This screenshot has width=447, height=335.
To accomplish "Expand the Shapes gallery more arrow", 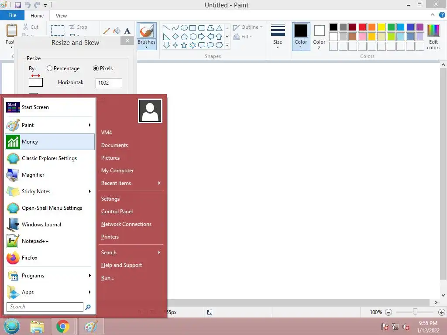I will (x=227, y=45).
